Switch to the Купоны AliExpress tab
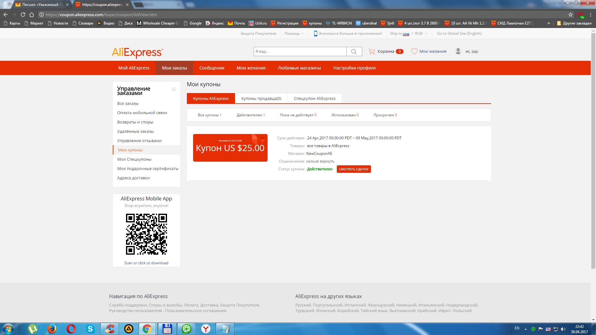Image resolution: width=596 pixels, height=335 pixels. pos(211,98)
